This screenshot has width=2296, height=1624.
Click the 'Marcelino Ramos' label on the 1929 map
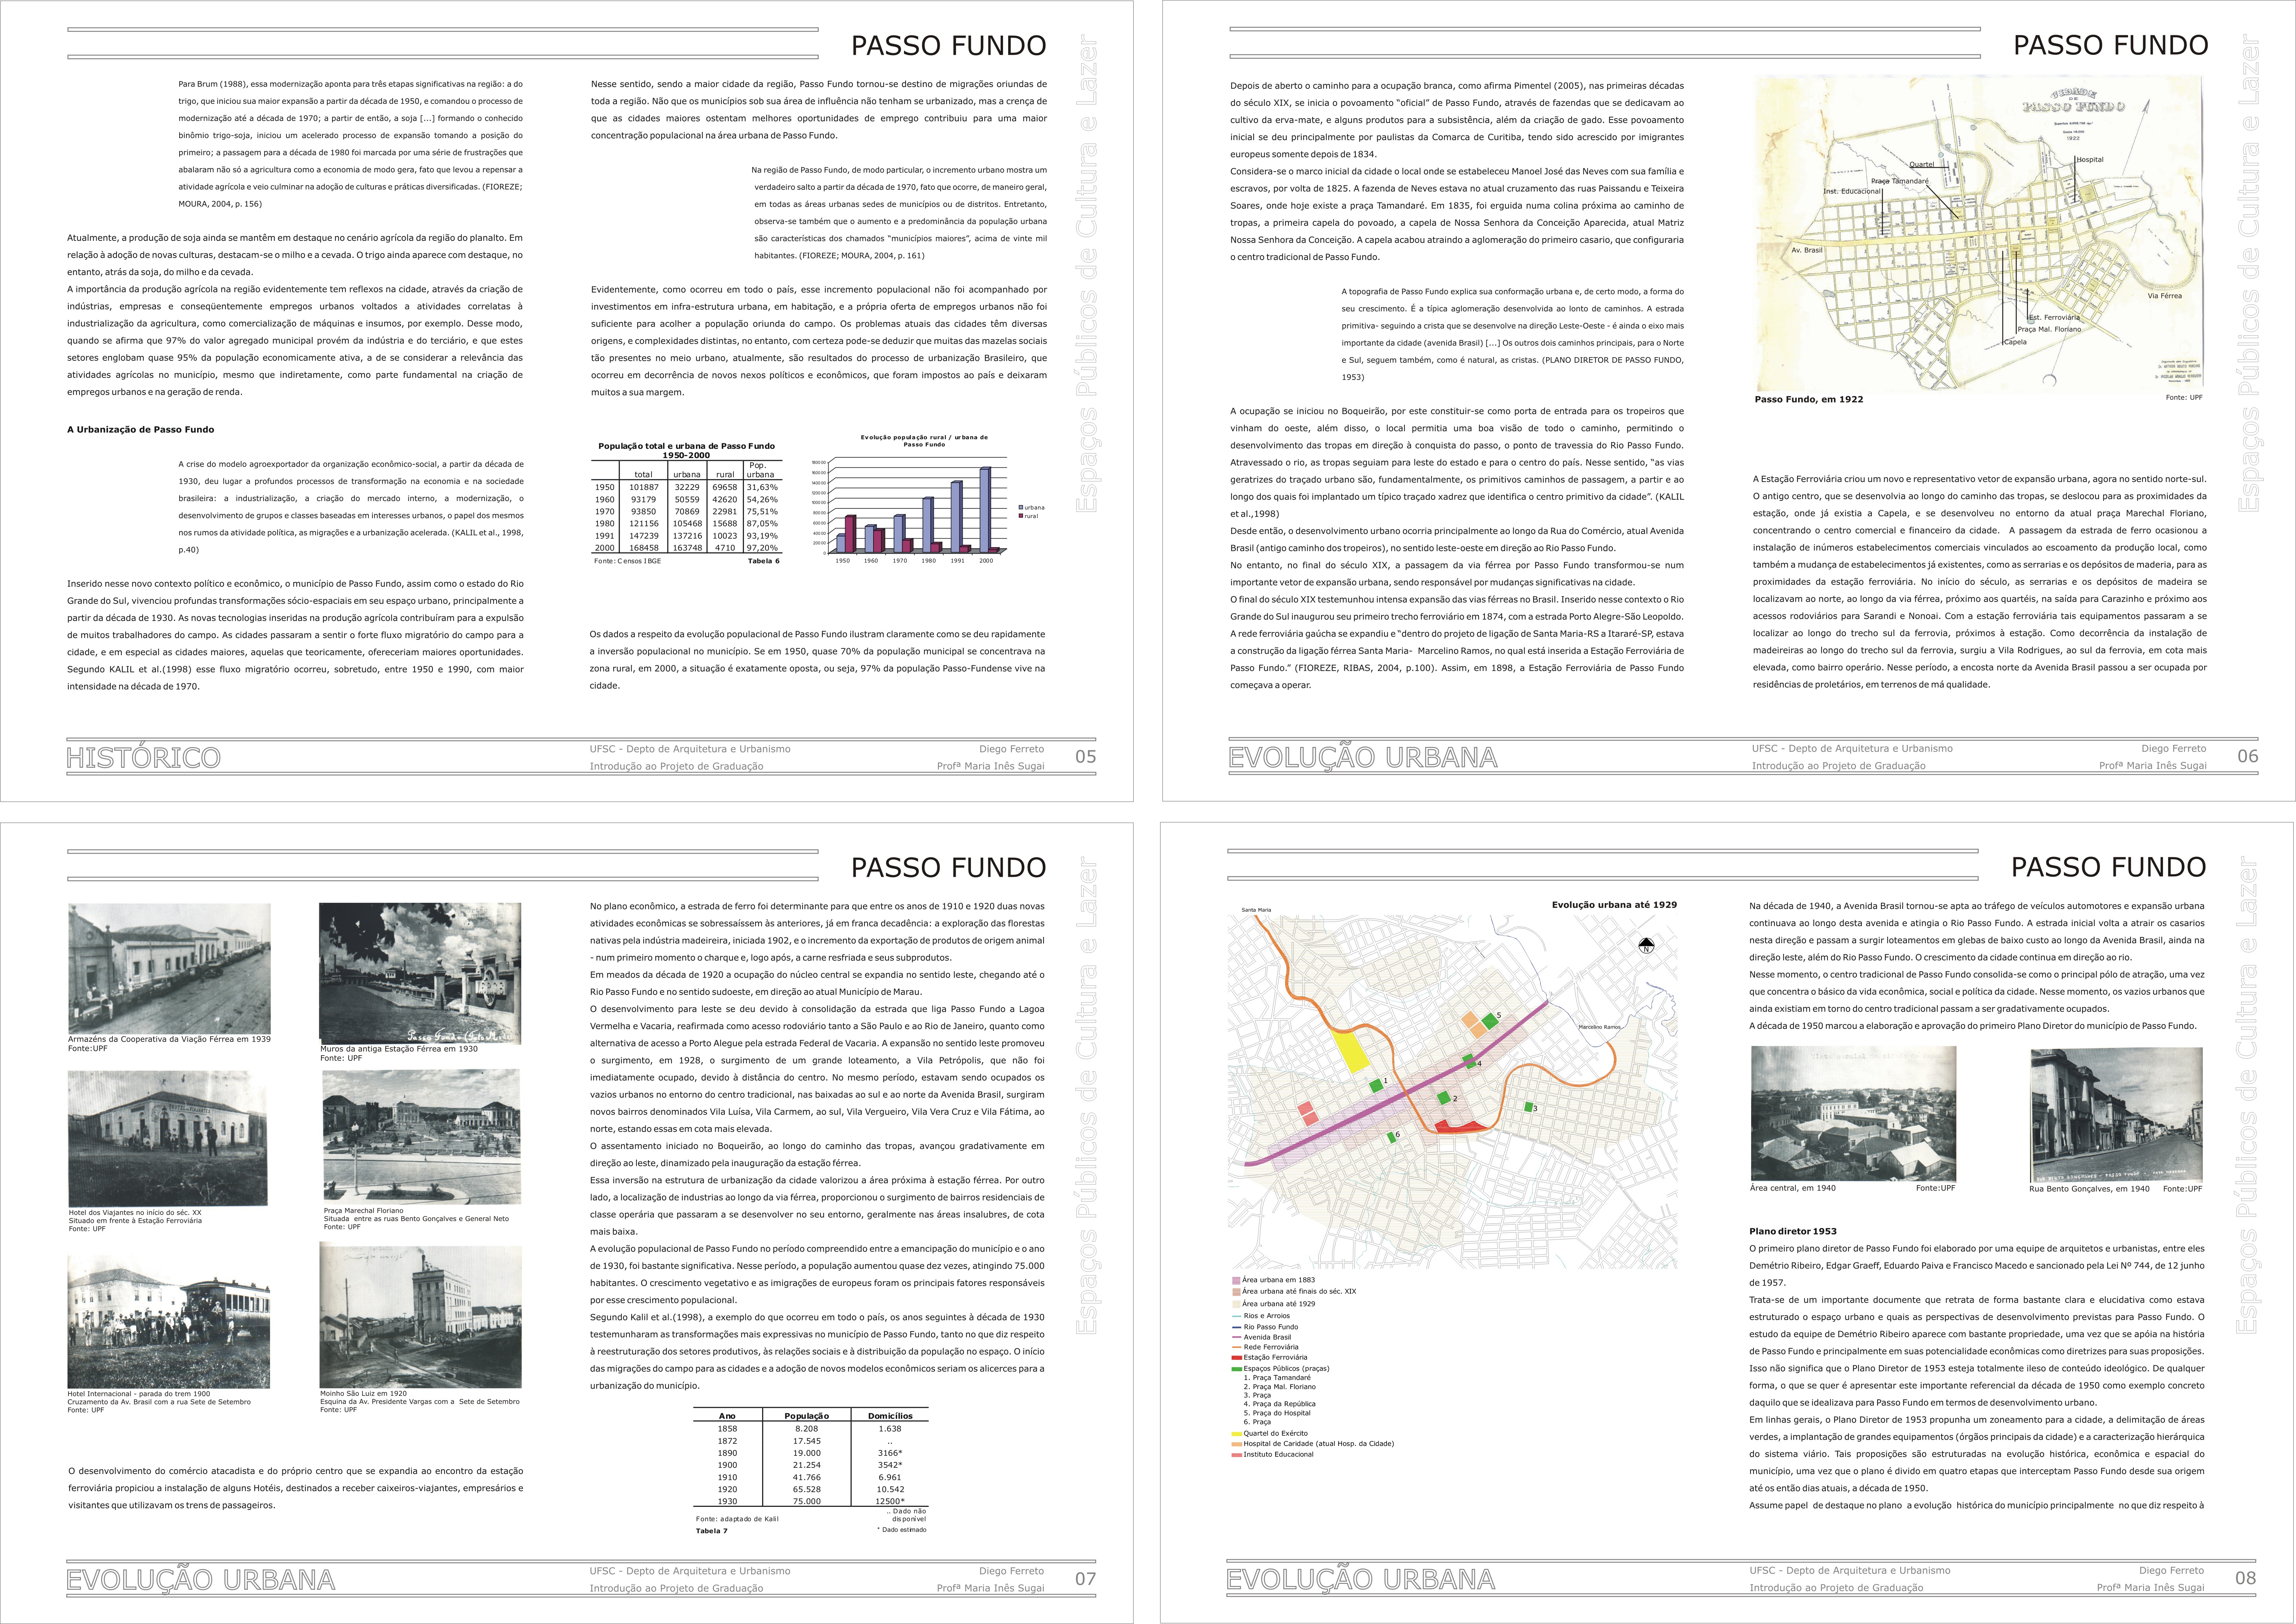[1600, 1027]
